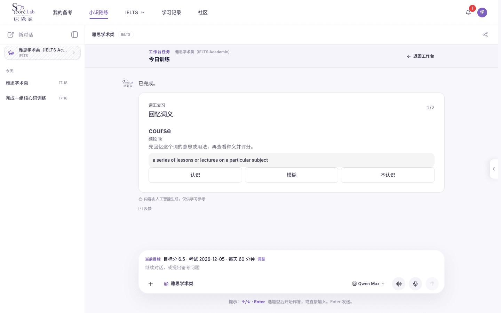Open 雅思学术类 conversation from today
Image resolution: width=501 pixels, height=313 pixels.
coord(37,83)
